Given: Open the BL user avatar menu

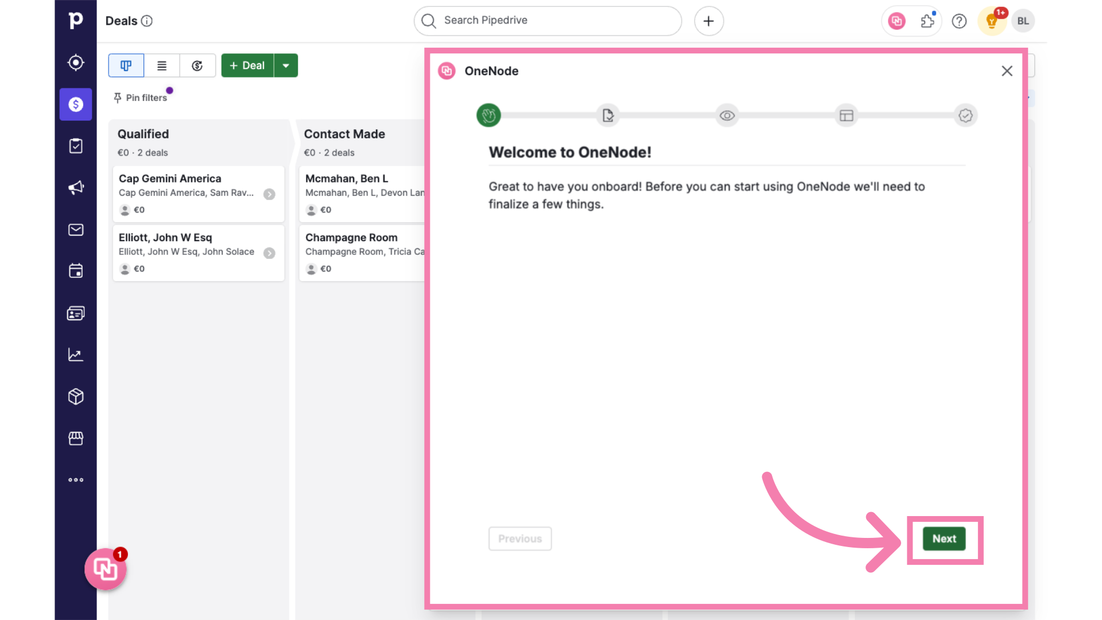Looking at the screenshot, I should point(1023,21).
